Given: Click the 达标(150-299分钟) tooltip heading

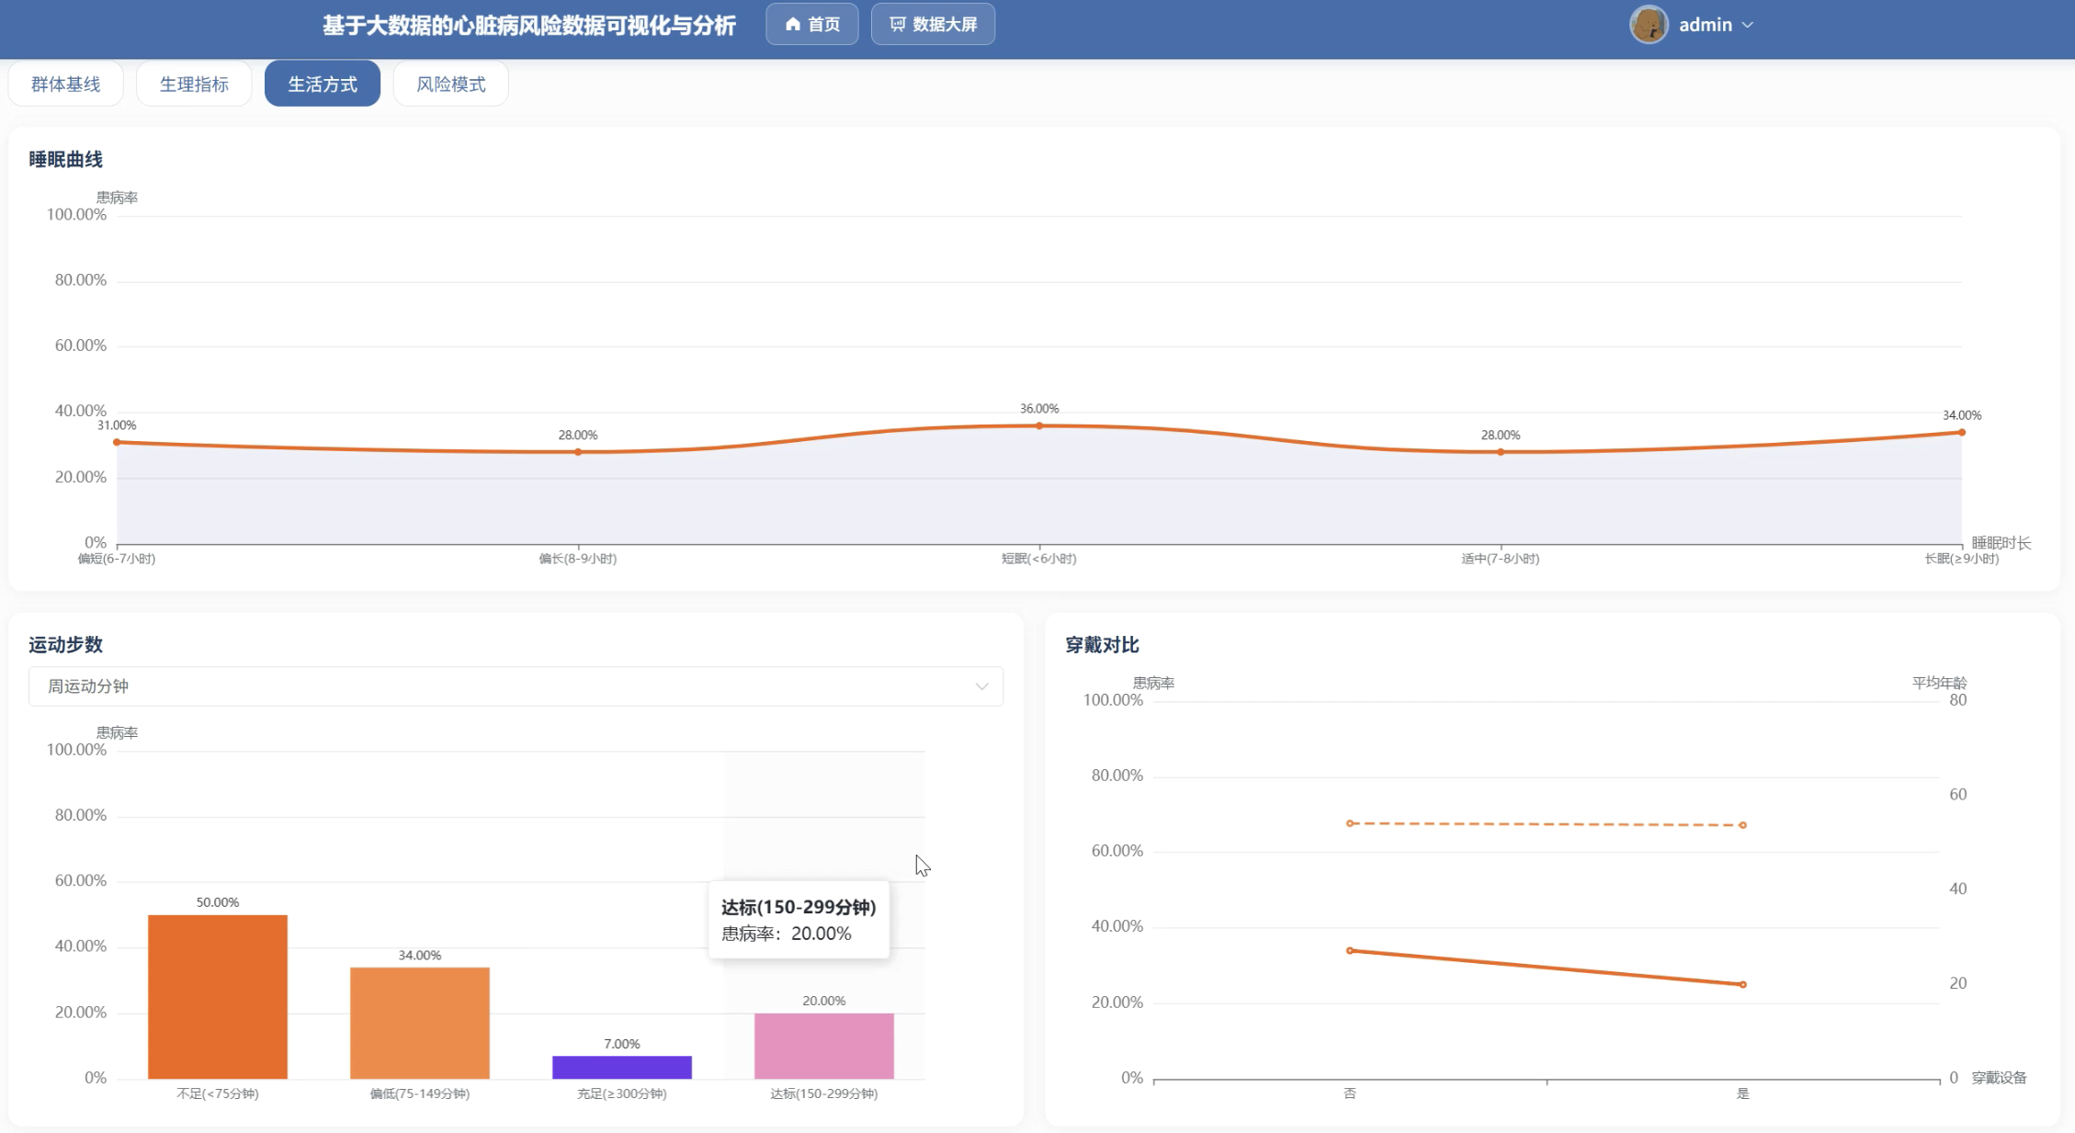Looking at the screenshot, I should coord(799,907).
